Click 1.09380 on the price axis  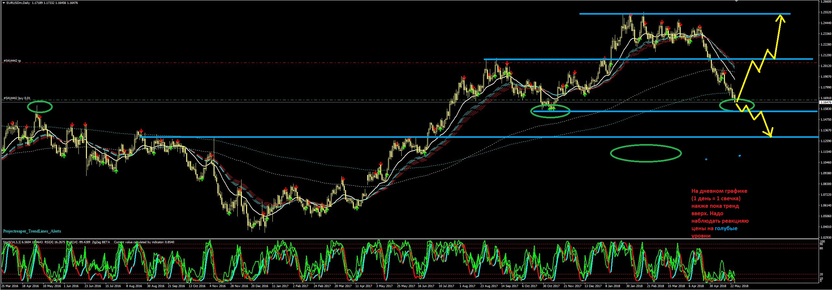825,173
